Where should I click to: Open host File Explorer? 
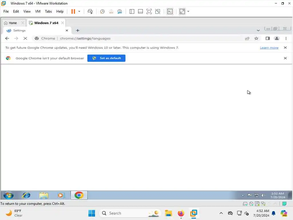[x=168, y=213]
